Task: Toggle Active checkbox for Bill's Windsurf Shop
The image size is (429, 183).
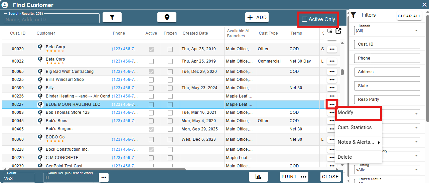Action: (151, 80)
